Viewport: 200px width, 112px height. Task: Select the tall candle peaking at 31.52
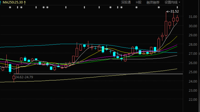click(x=166, y=25)
